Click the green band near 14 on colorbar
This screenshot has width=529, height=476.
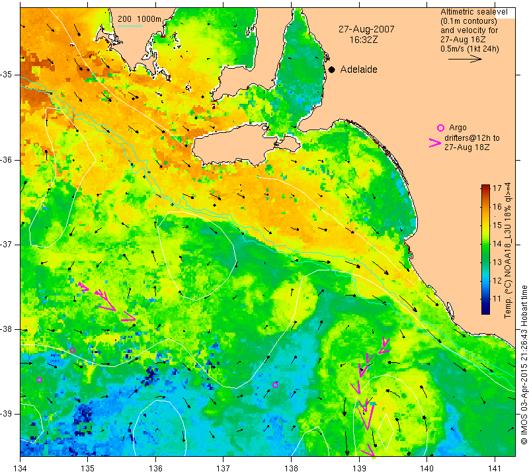(x=485, y=243)
